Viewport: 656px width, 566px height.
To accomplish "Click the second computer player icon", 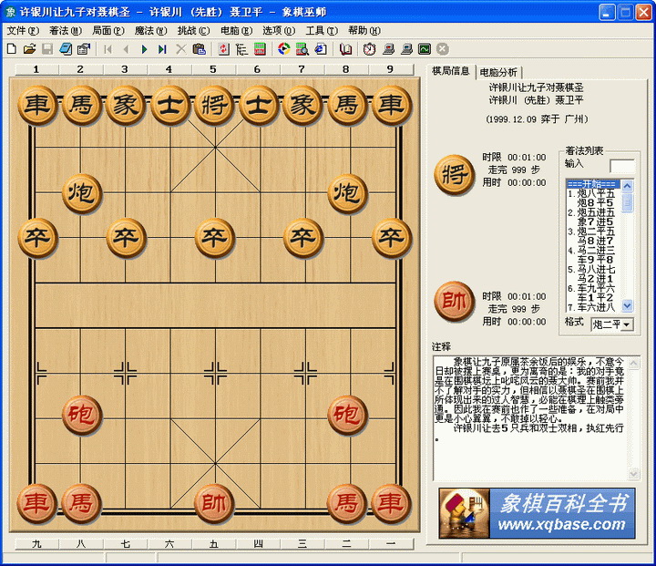I will [x=406, y=49].
